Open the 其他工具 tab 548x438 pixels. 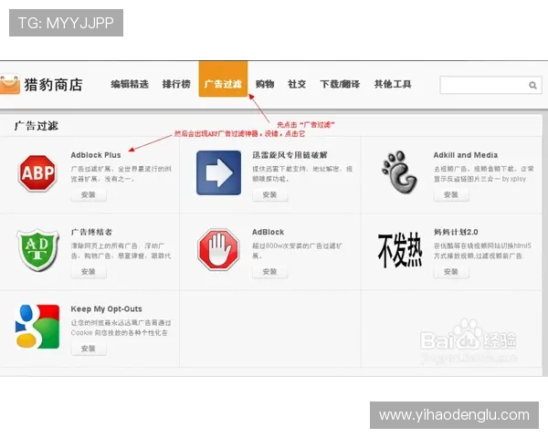tap(393, 84)
